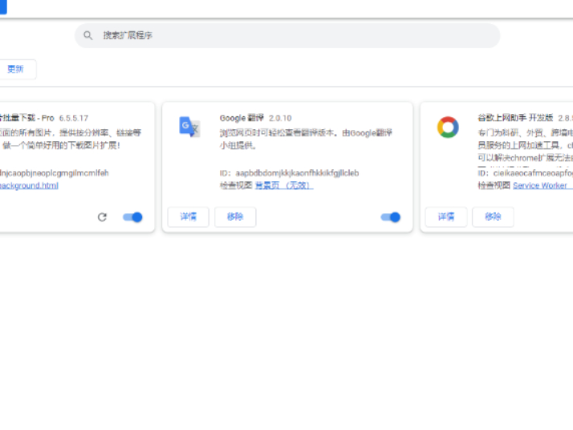Select the Google Translate extension ID text
The width and height of the screenshot is (573, 430).
[x=297, y=172]
